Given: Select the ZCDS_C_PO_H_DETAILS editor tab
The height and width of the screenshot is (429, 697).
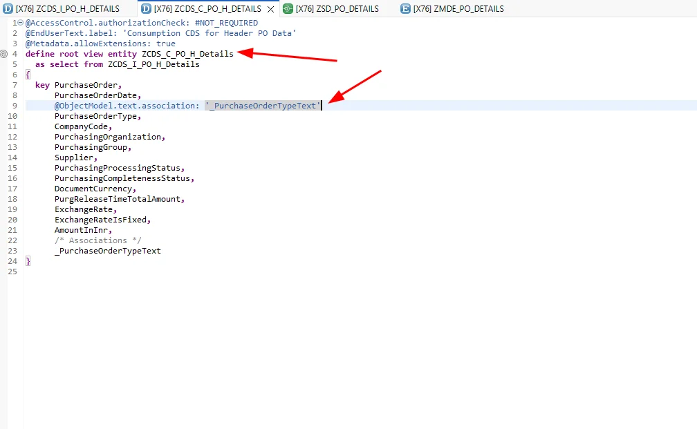Looking at the screenshot, I should (207, 8).
